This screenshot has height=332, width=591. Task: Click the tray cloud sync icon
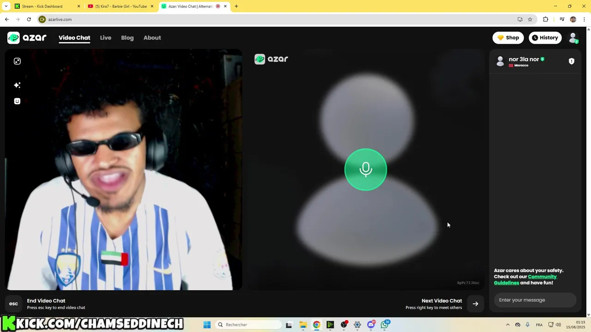pos(518,325)
